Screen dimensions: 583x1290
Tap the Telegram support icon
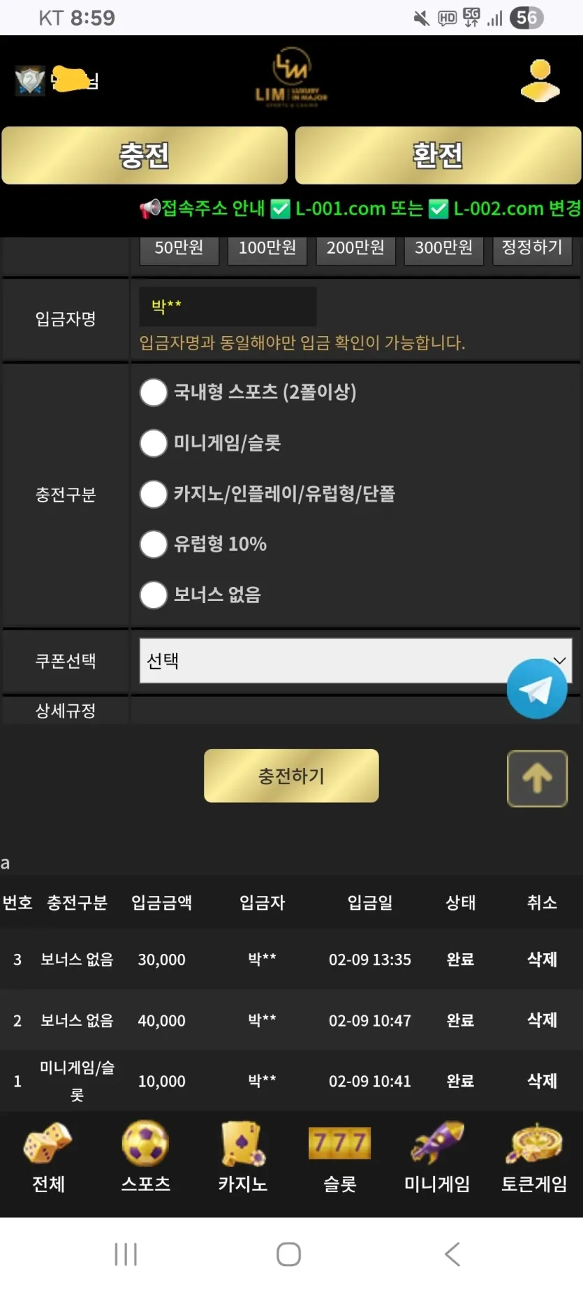click(x=537, y=689)
